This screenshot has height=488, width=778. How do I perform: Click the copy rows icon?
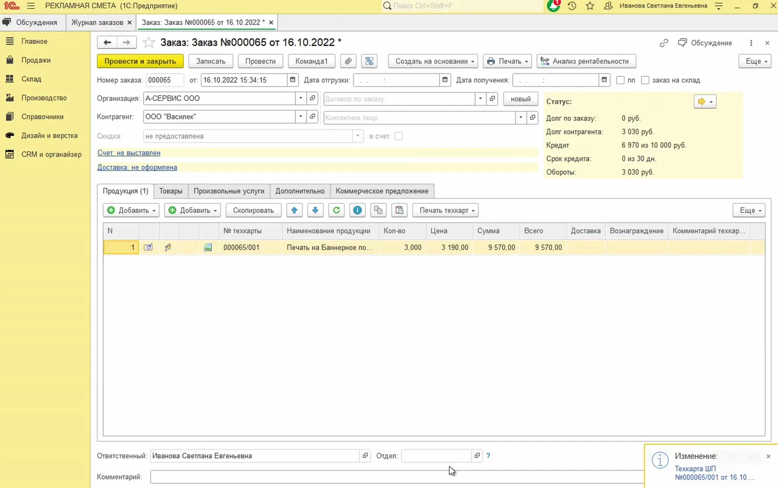tap(378, 210)
